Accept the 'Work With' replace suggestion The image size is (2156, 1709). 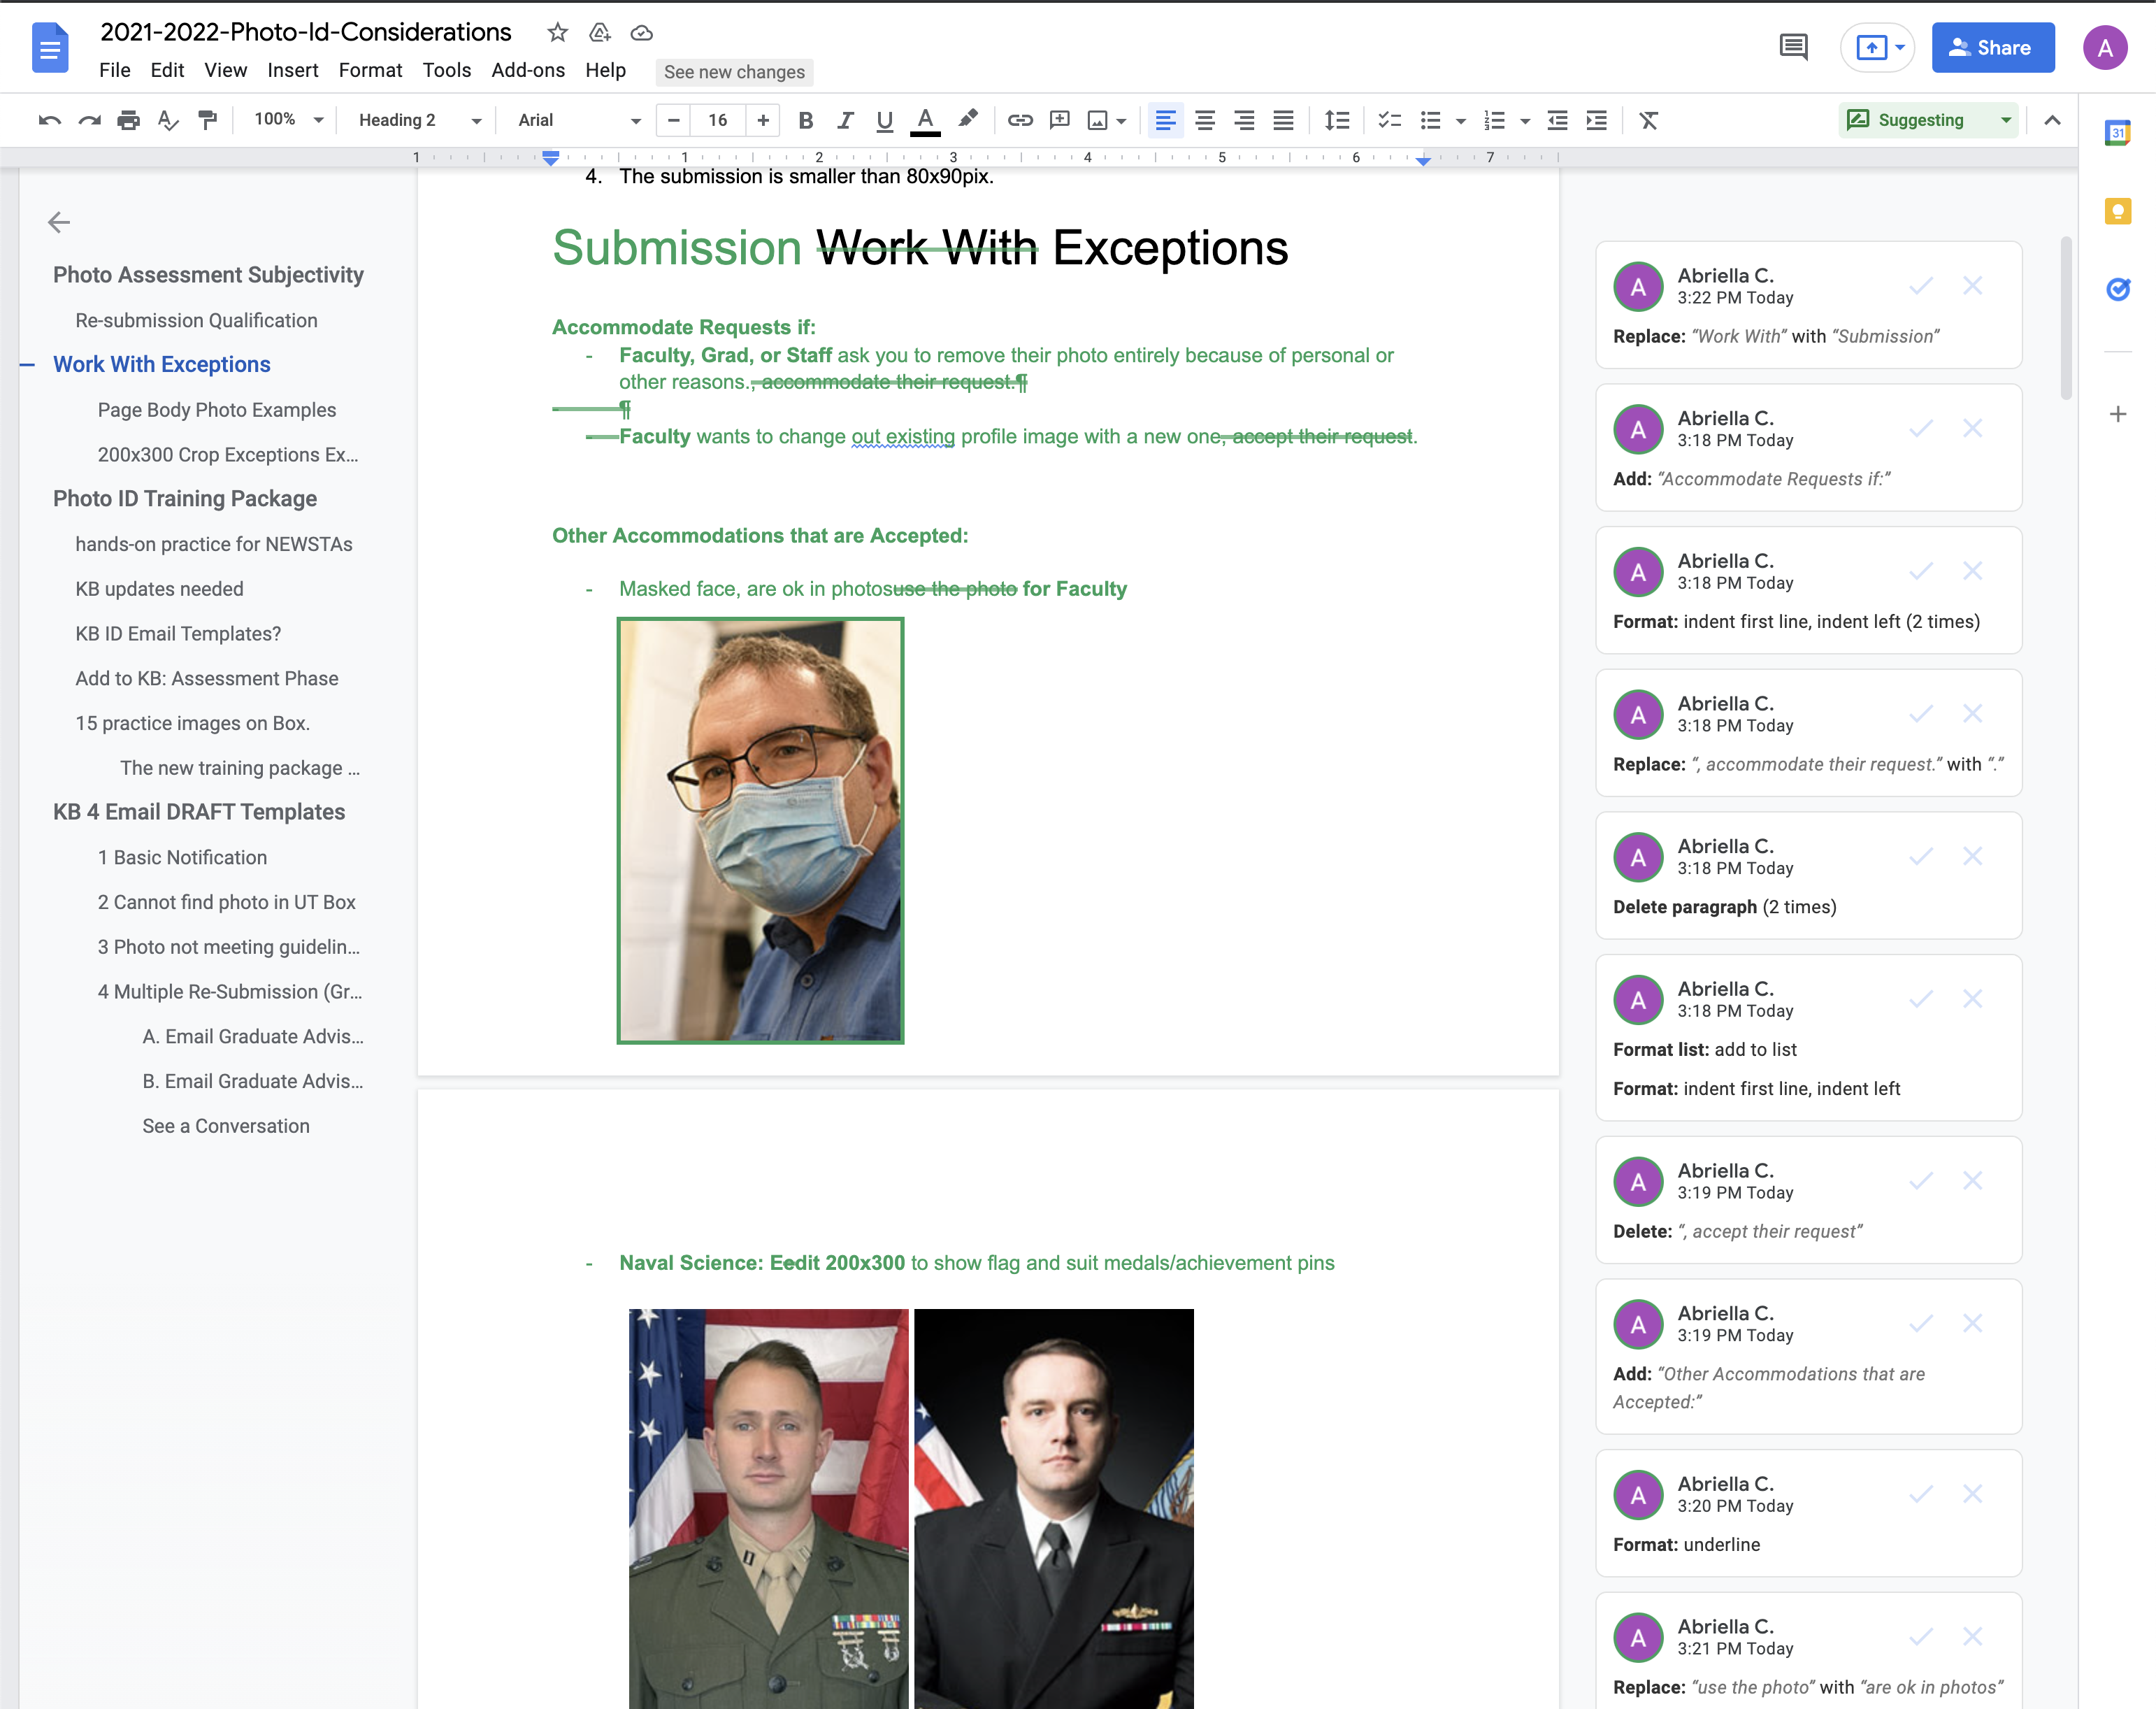[x=1920, y=286]
